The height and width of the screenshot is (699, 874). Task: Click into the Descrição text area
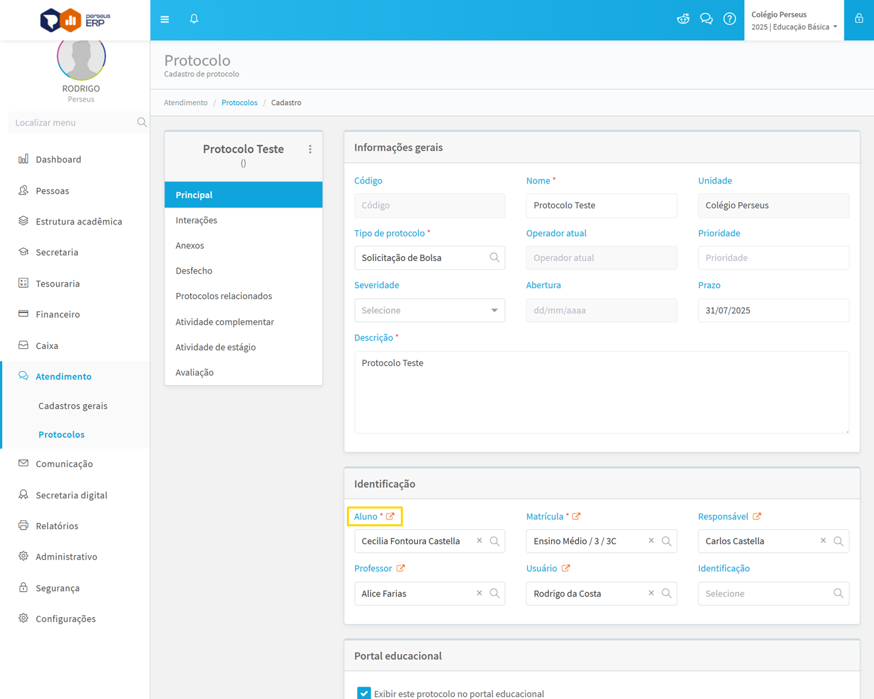602,392
